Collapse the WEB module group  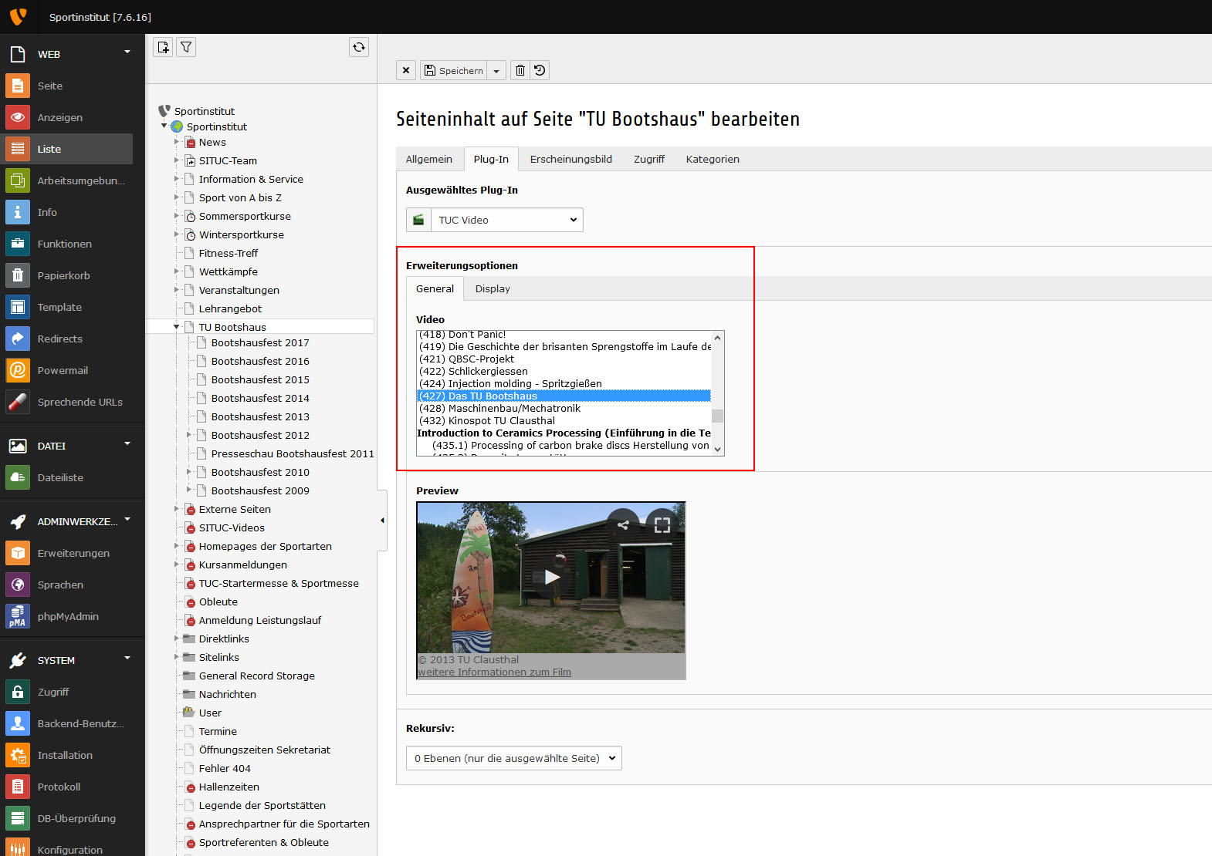coord(127,52)
